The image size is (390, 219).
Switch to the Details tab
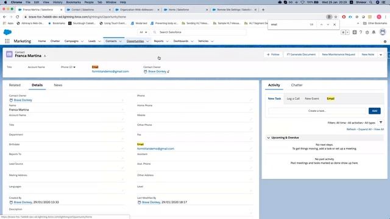37,85
